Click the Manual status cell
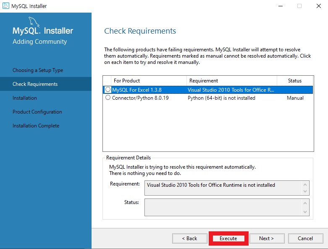Image resolution: width=328 pixels, height=249 pixels. pos(295,98)
